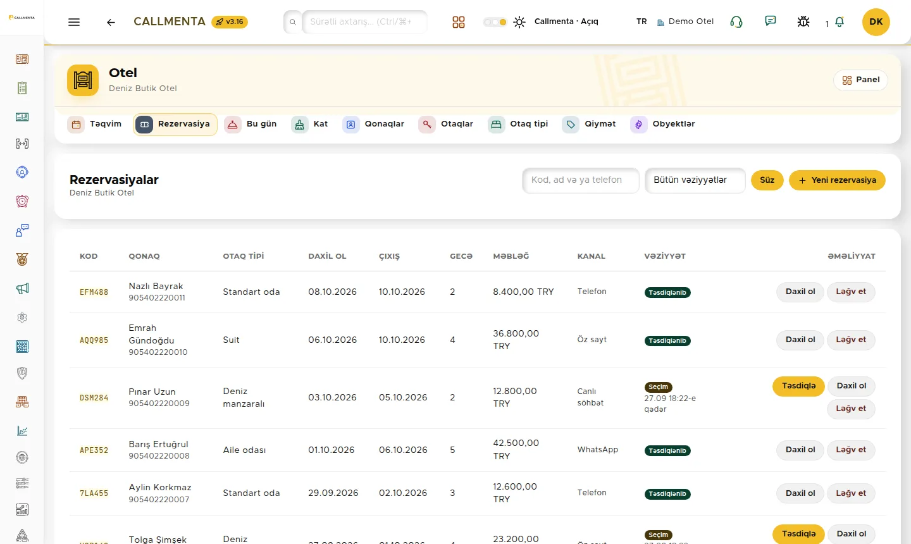911x544 pixels.
Task: Open the blue grid board sidebar icon
Action: pos(22,347)
